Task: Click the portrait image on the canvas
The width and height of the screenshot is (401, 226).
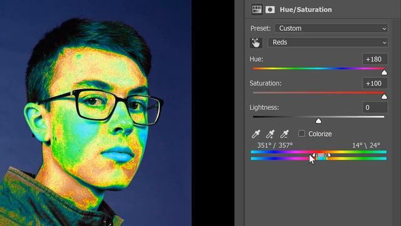Action: tap(96, 113)
